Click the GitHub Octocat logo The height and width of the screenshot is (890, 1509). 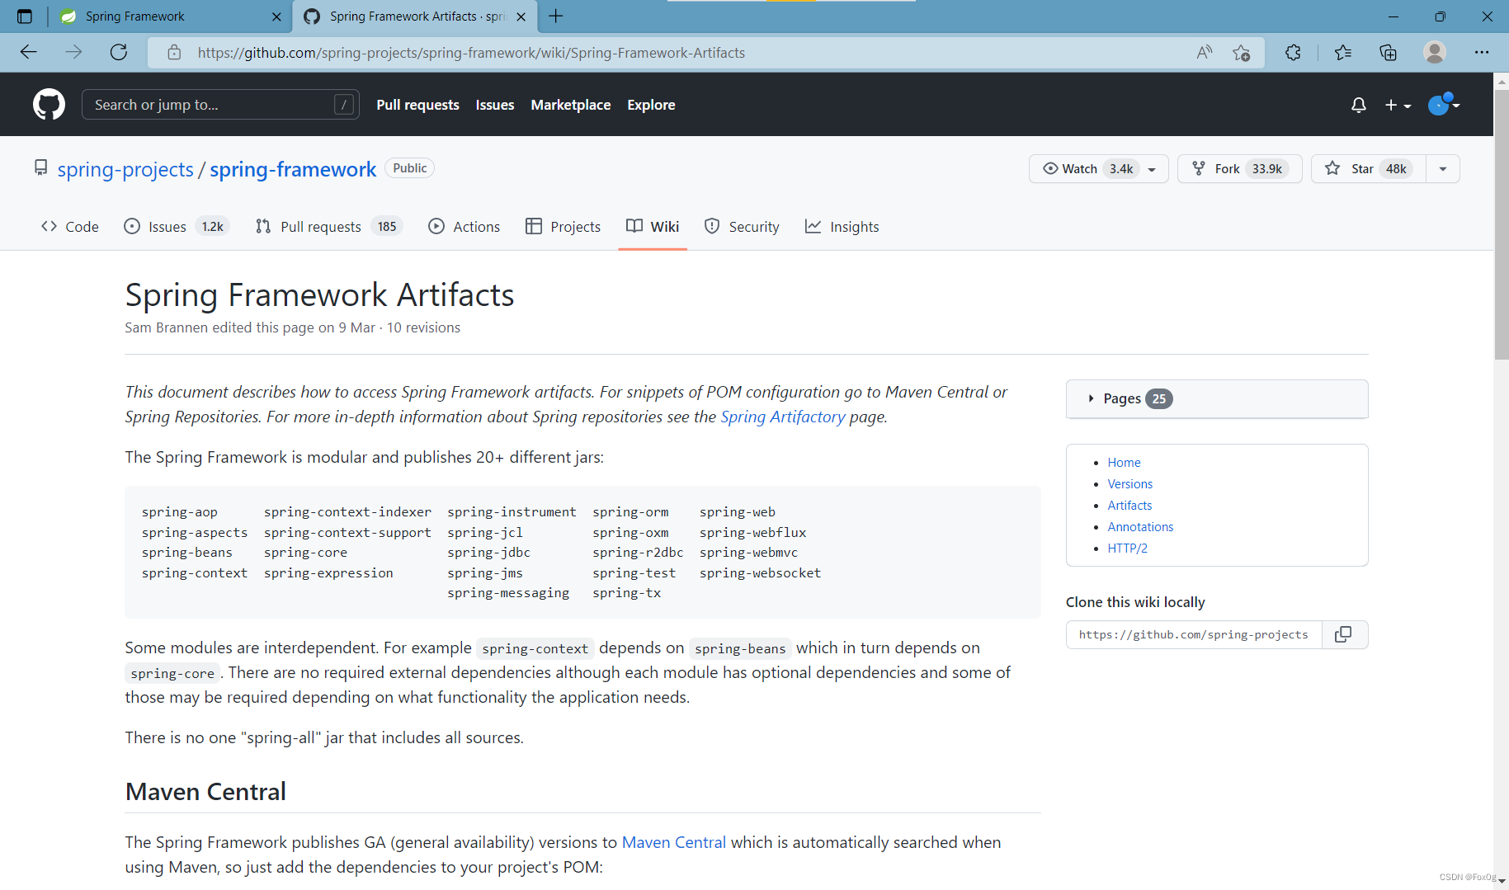point(49,105)
